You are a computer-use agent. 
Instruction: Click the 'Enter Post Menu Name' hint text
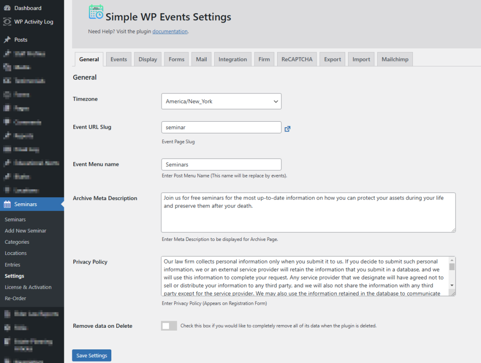224,176
